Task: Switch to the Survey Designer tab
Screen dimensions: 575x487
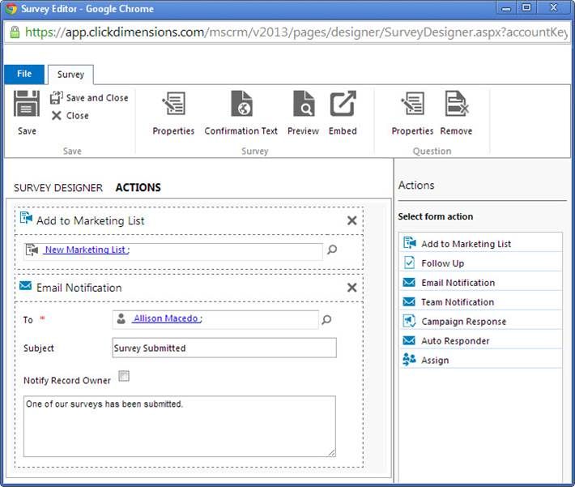Action: [58, 188]
